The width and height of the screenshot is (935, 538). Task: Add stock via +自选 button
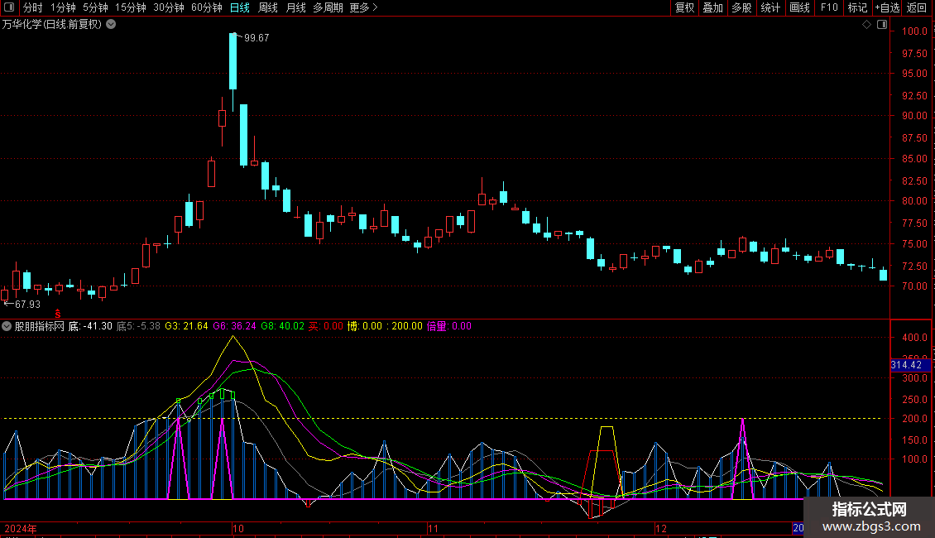[x=886, y=8]
